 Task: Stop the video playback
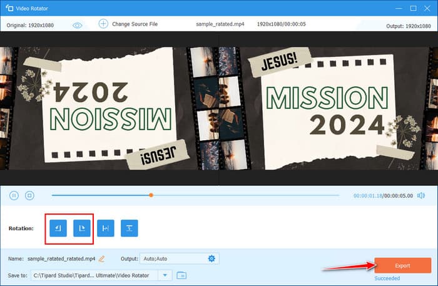[x=29, y=195]
